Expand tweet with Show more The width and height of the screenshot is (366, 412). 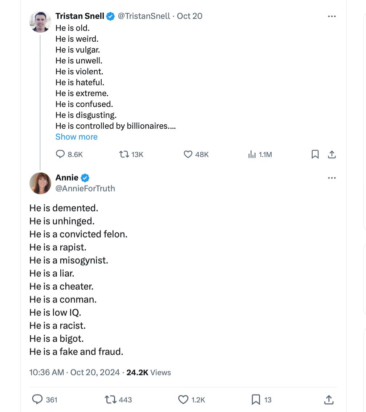(76, 137)
